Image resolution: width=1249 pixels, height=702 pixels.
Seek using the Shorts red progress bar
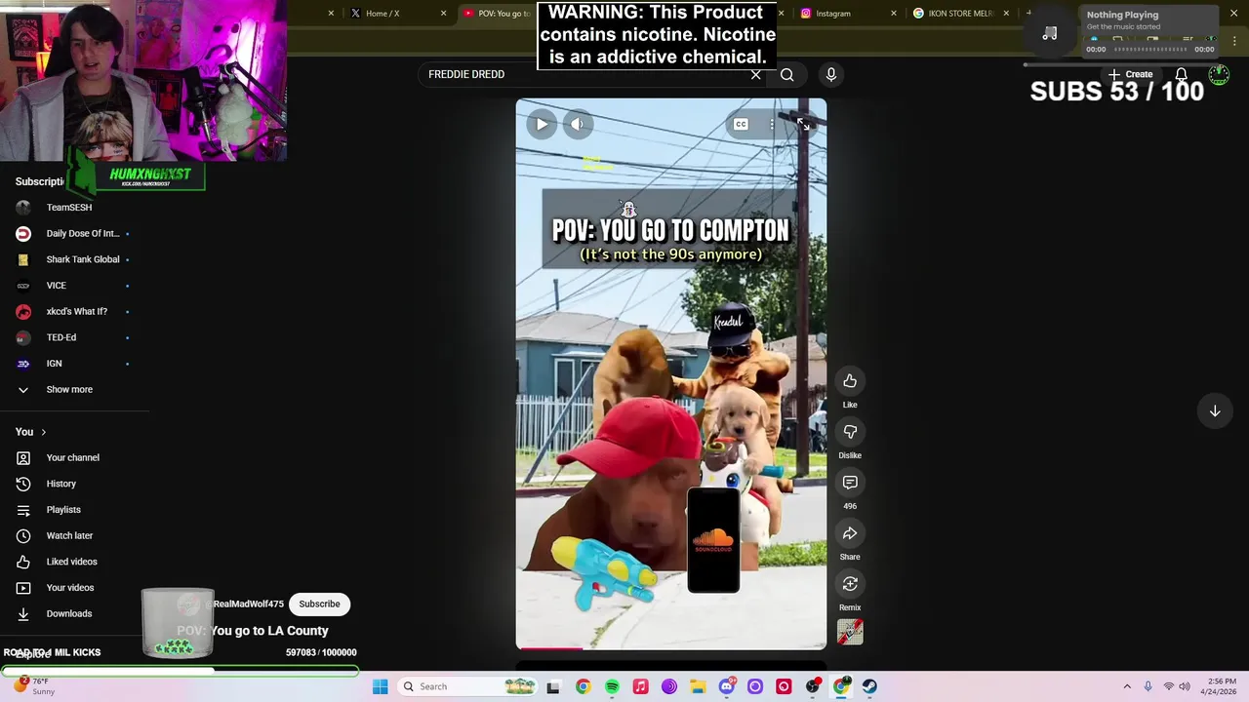click(x=671, y=648)
